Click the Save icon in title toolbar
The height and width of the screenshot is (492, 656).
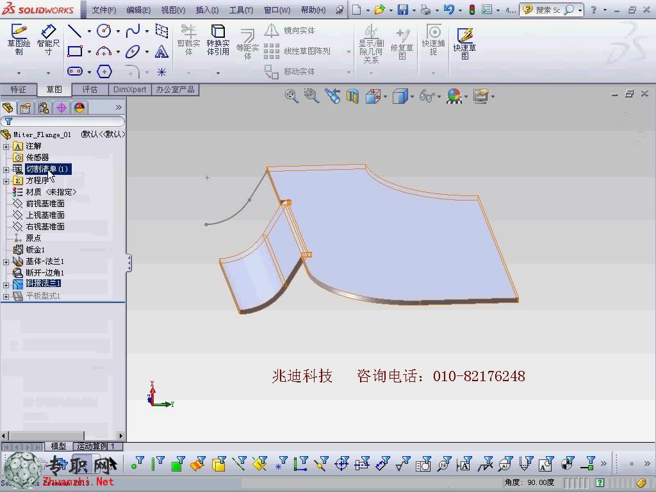tap(402, 10)
